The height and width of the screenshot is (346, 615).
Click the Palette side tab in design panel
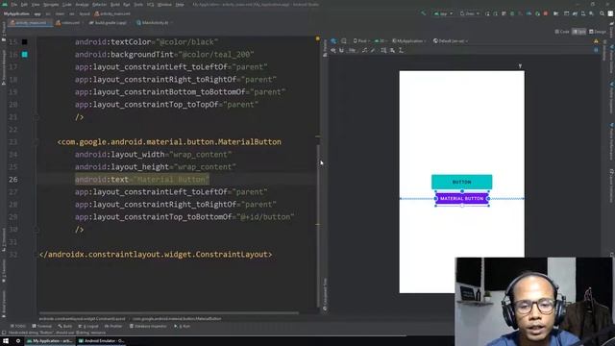(325, 48)
